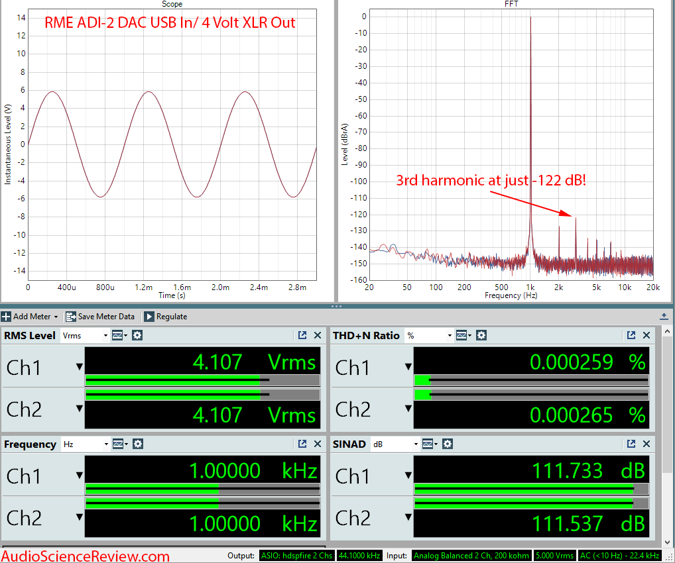This screenshot has height=563, width=675.
Task: Click the meter panel scroll up arrow
Action: (667, 332)
